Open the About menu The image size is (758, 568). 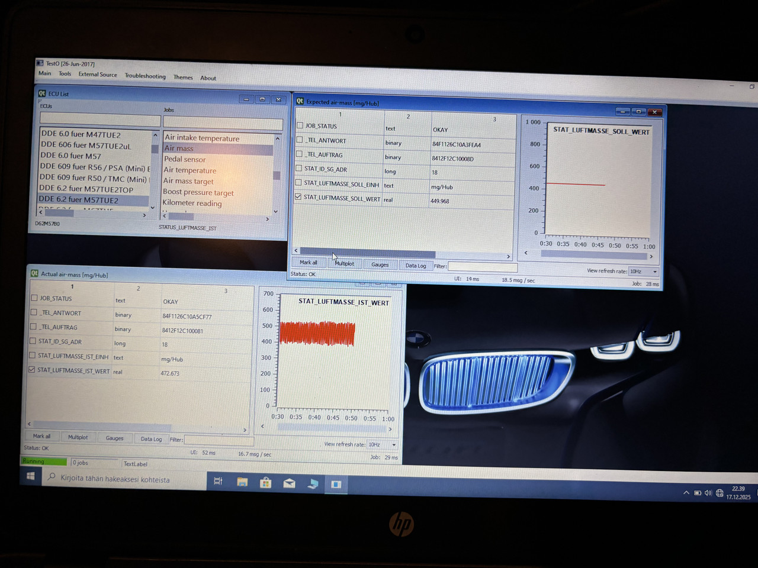pos(208,78)
